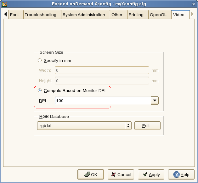Choose Compute Based on Monitor DPI option

(x=40, y=90)
